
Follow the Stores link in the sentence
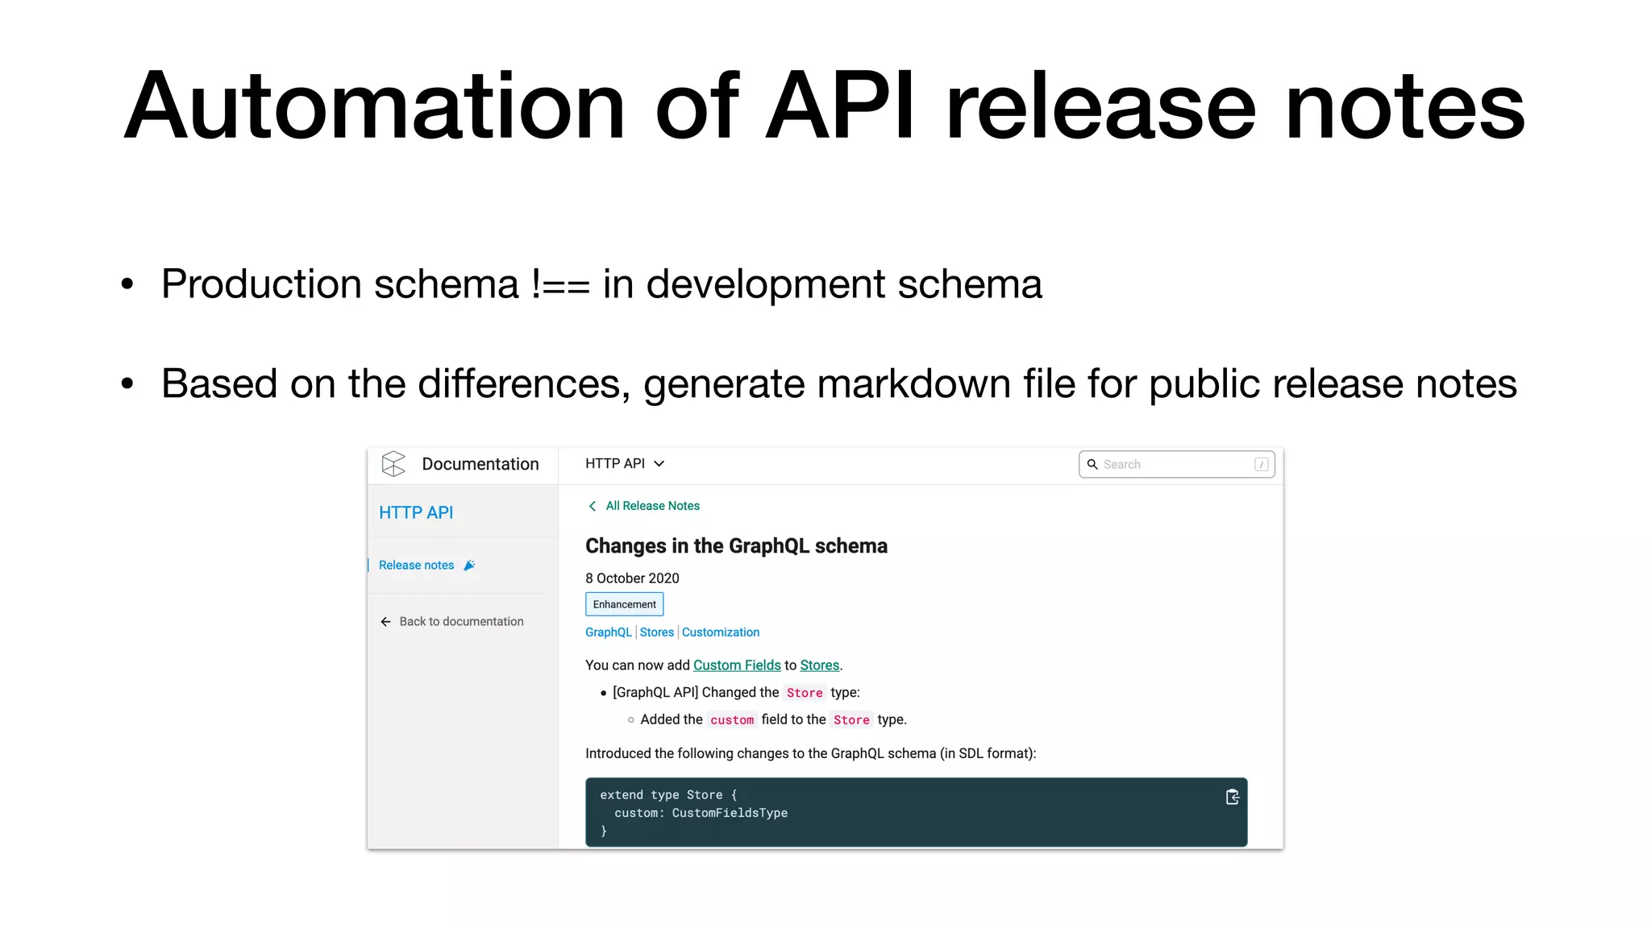pyautogui.click(x=820, y=665)
